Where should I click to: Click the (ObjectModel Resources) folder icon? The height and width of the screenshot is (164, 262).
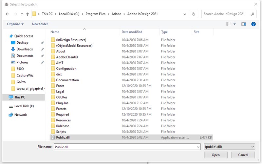click(53, 46)
